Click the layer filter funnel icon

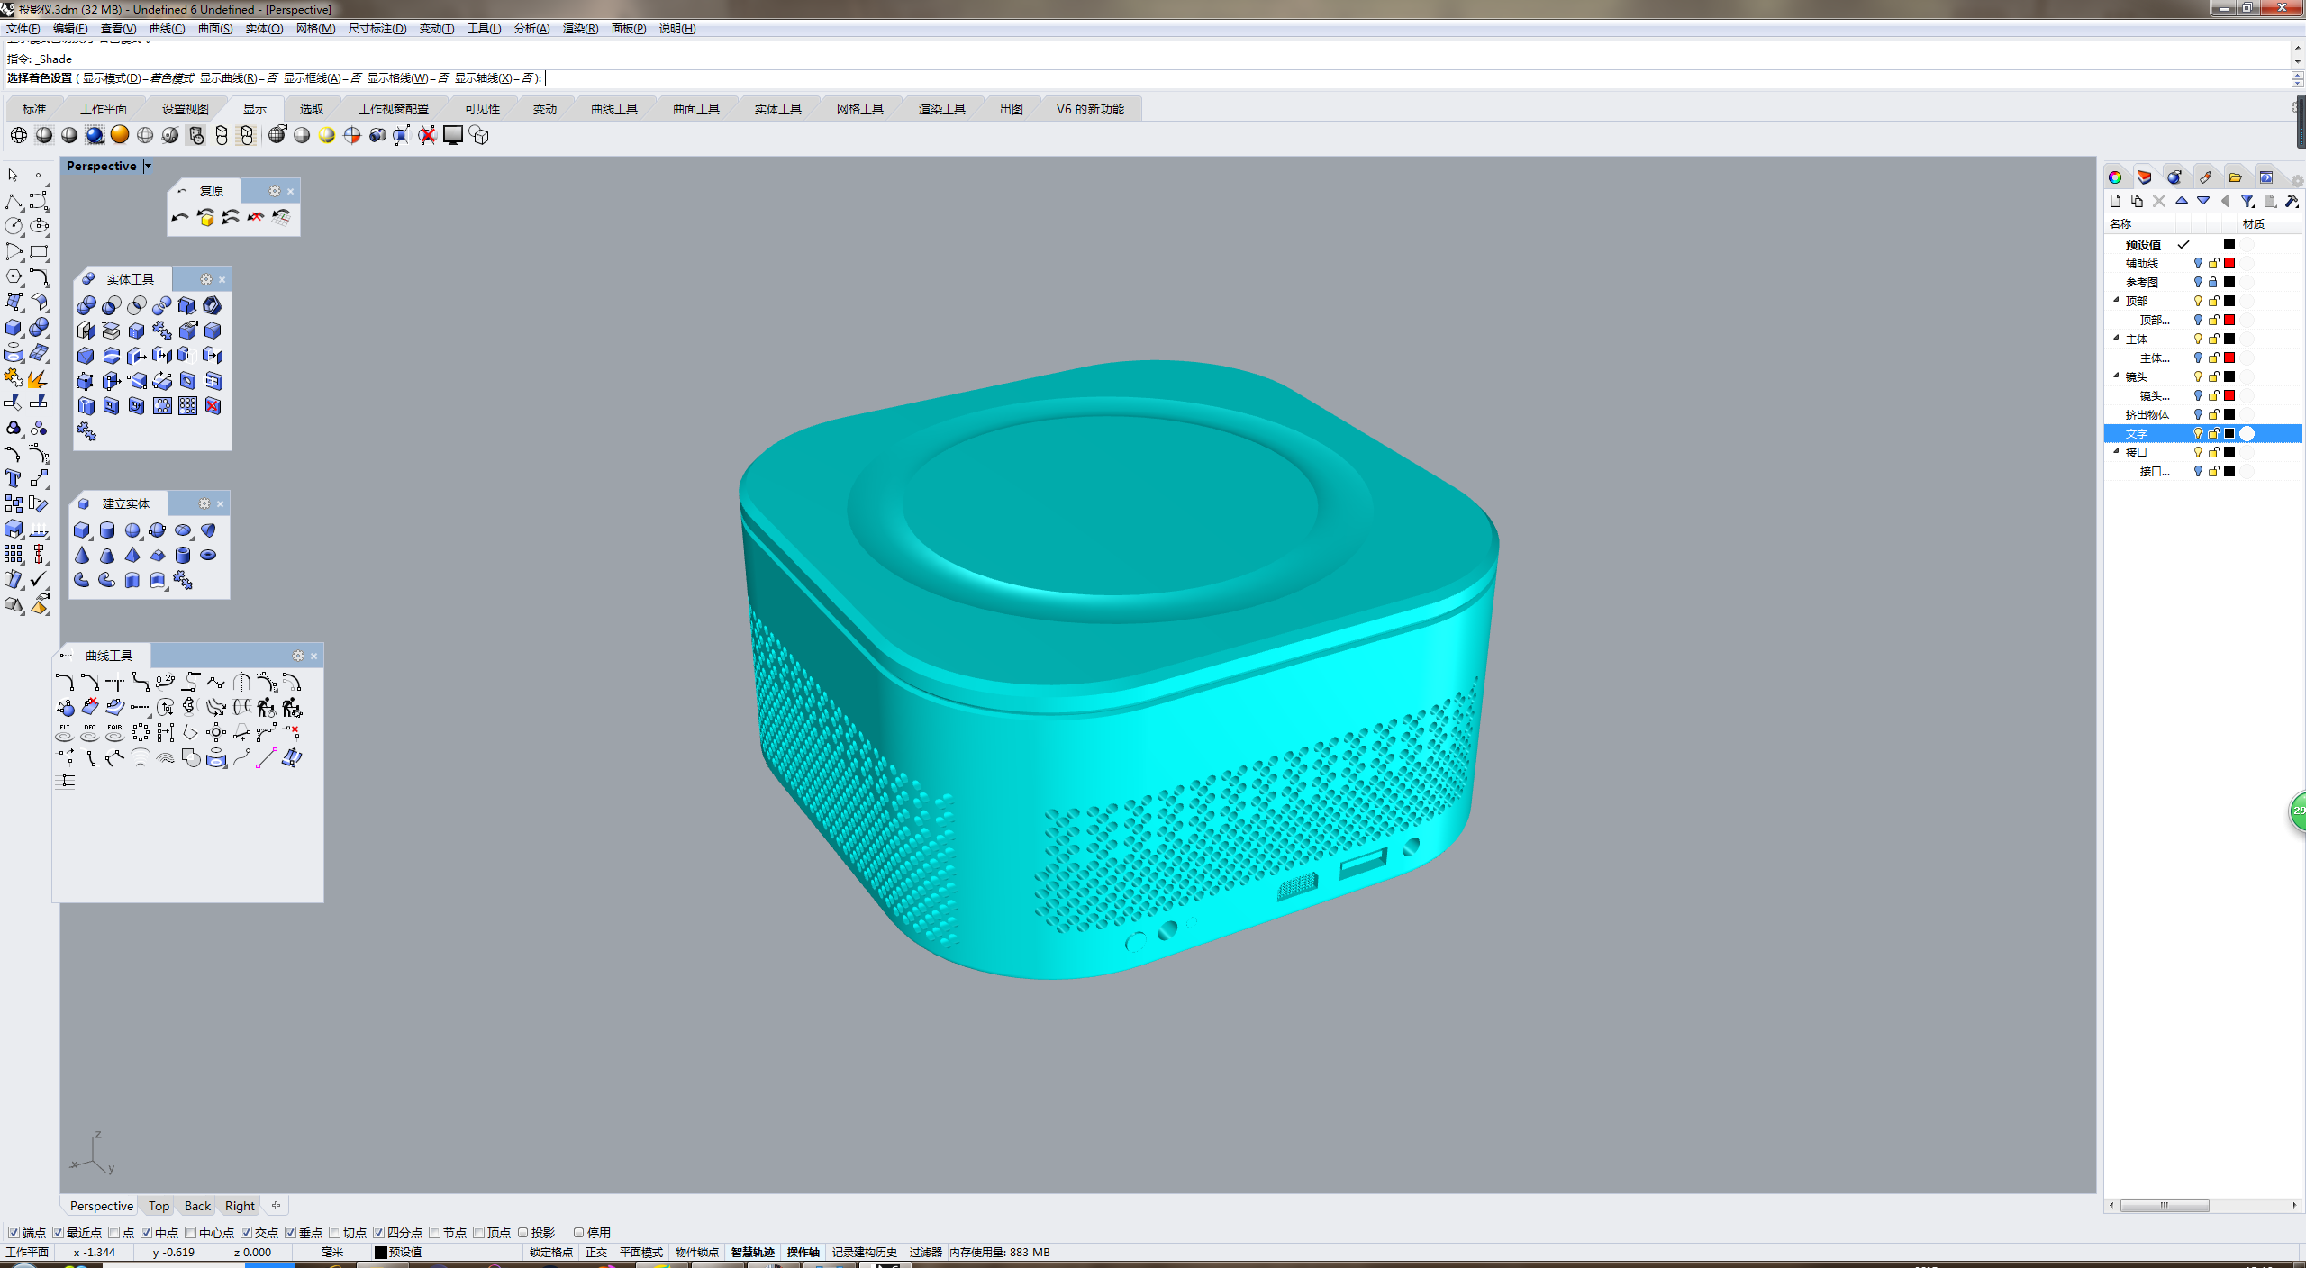2247,201
